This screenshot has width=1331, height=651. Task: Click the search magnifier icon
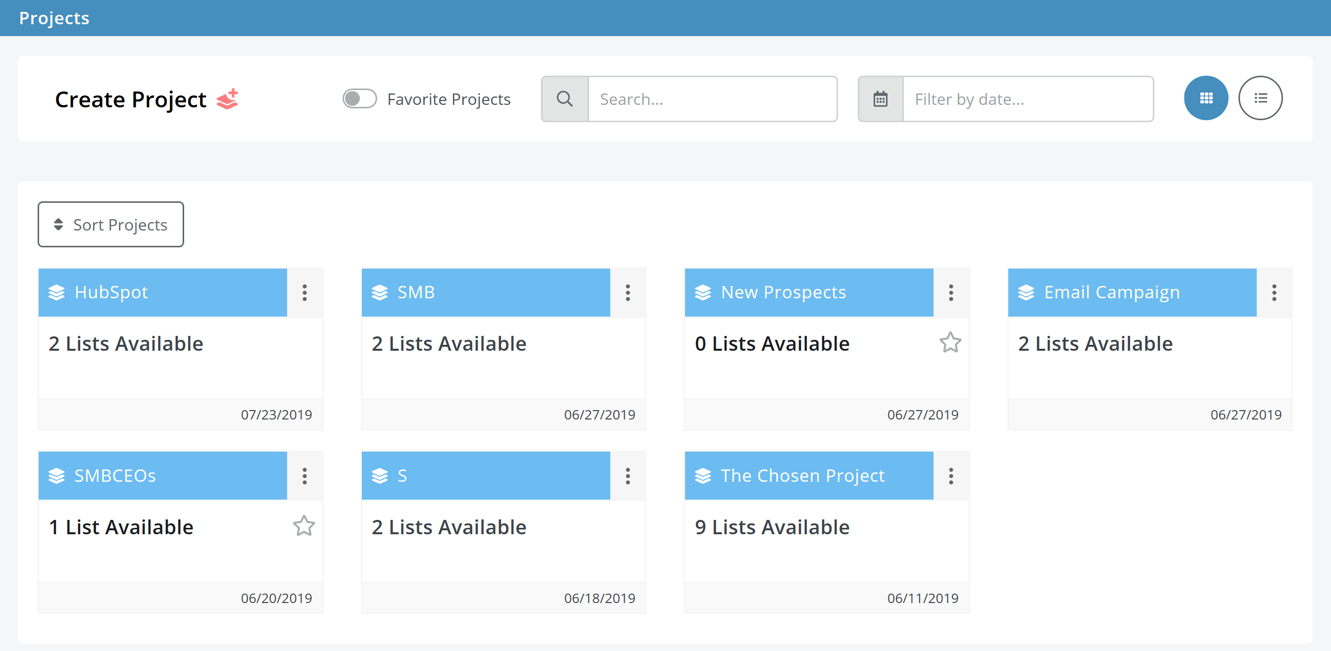pos(564,99)
